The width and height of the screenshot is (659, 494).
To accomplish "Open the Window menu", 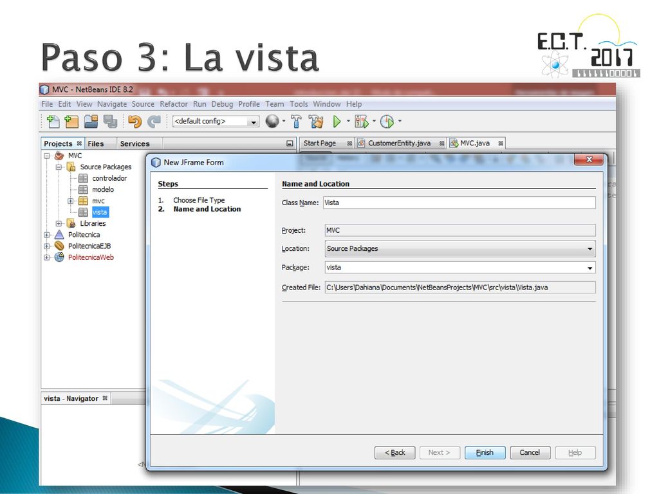I will pyautogui.click(x=326, y=104).
